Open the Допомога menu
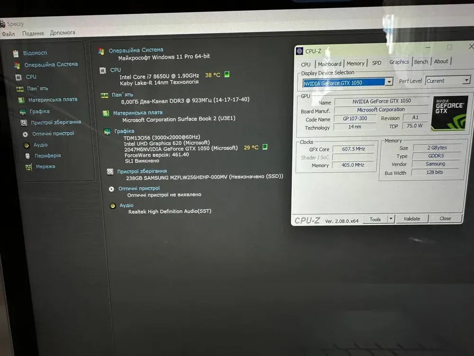The width and height of the screenshot is (474, 356). [63, 33]
